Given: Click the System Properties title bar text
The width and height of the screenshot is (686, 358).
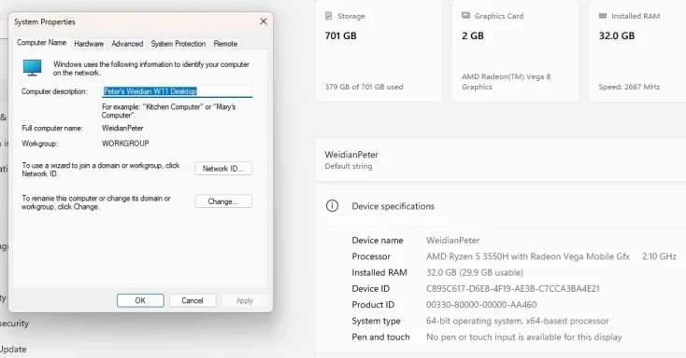Looking at the screenshot, I should pyautogui.click(x=45, y=21).
